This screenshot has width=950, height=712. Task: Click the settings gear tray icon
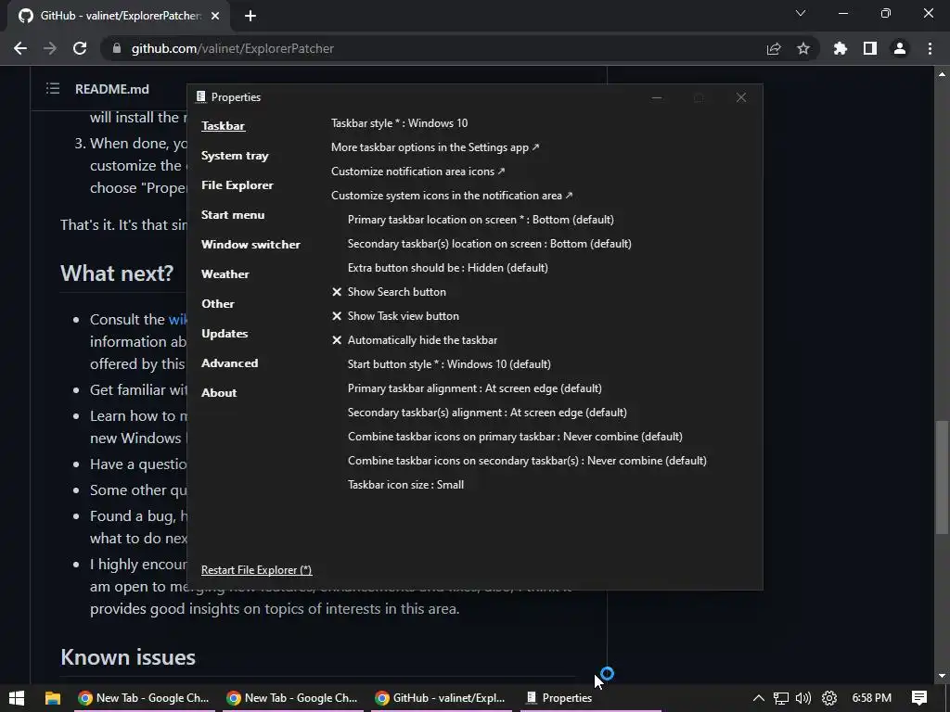point(829,698)
